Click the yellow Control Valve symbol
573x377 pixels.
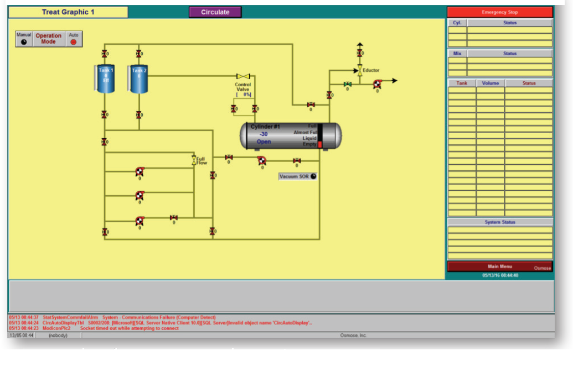click(243, 76)
